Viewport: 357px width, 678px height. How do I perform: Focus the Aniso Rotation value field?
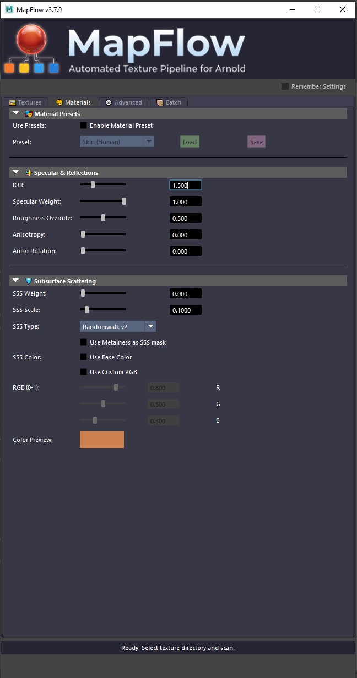[x=186, y=251]
